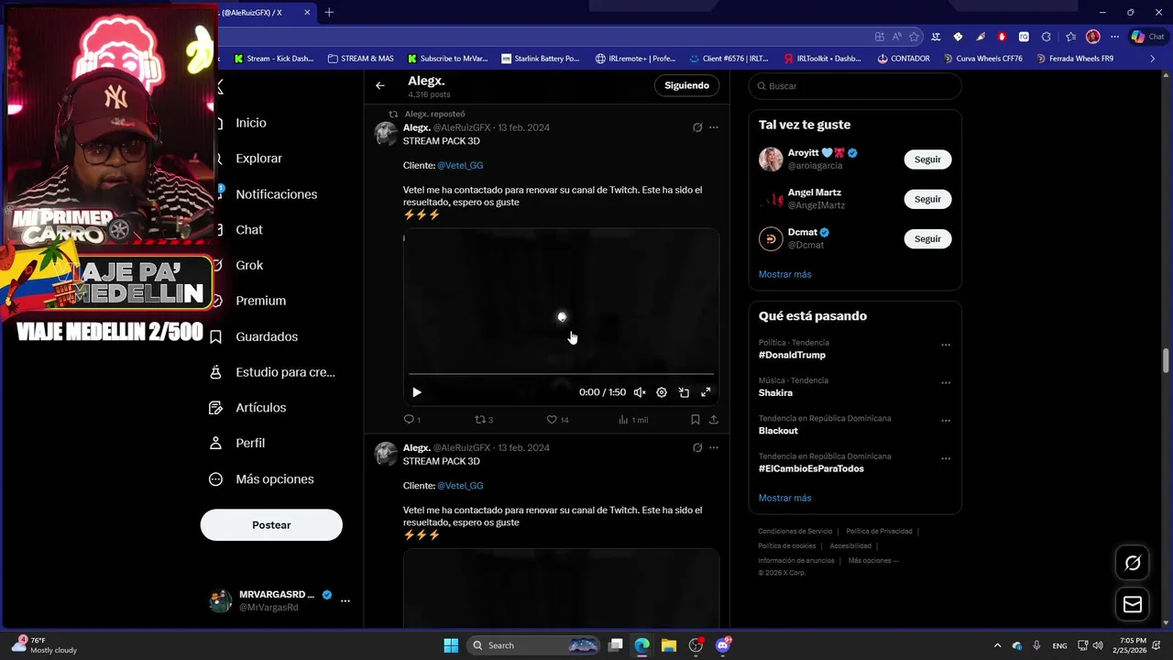Favorite this page with the star icon
This screenshot has height=660, width=1173.
pos(914,37)
